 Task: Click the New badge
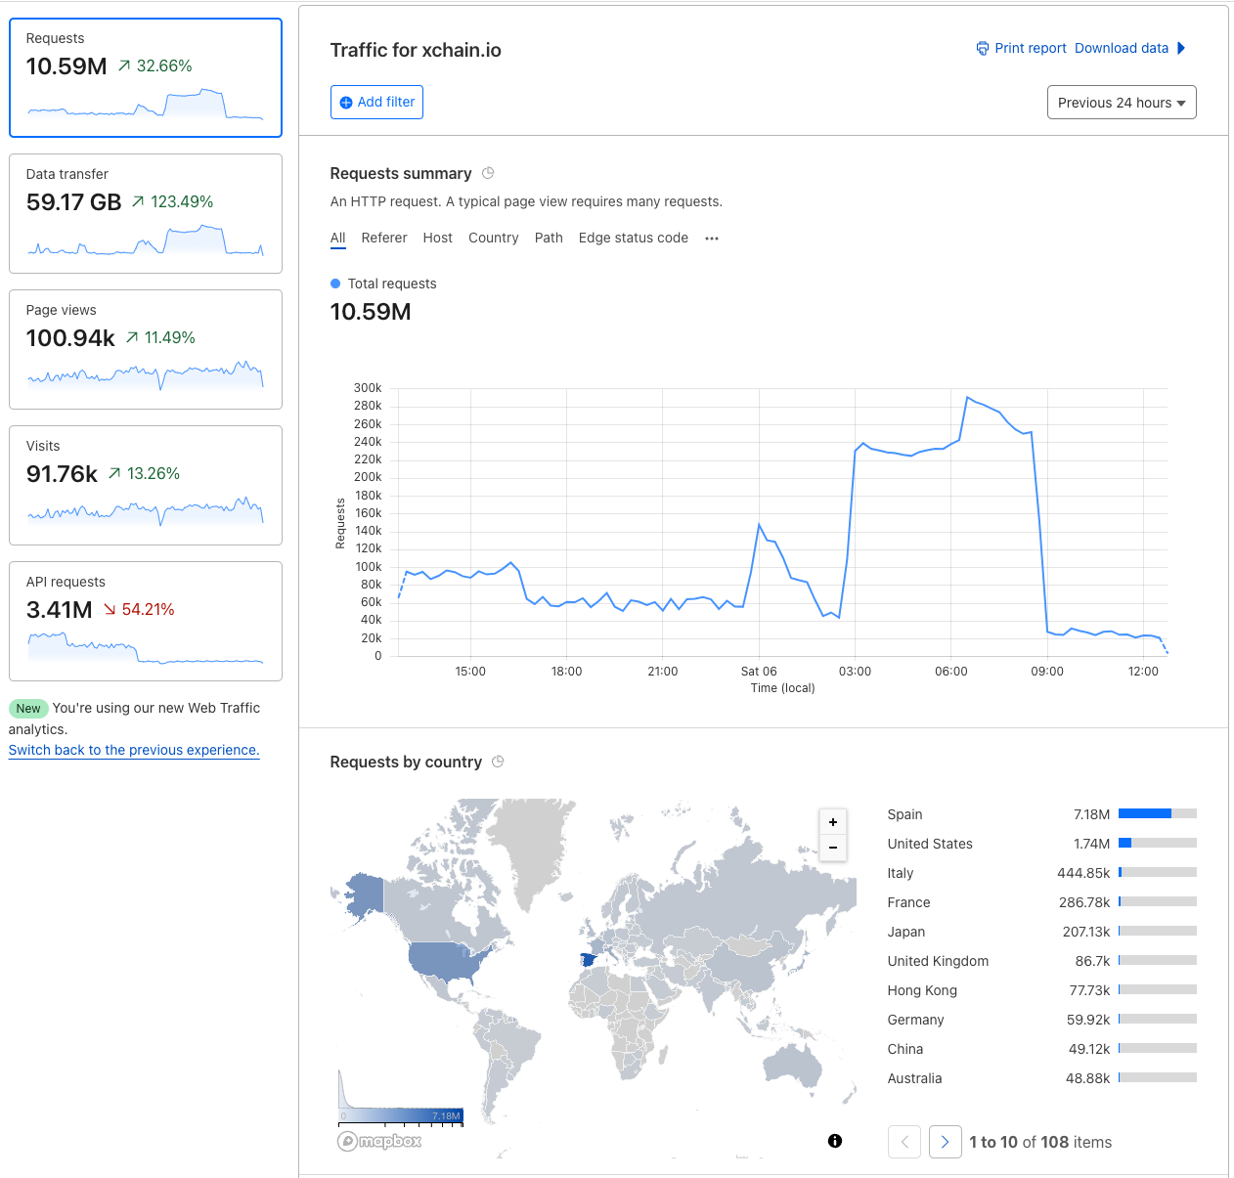click(28, 709)
